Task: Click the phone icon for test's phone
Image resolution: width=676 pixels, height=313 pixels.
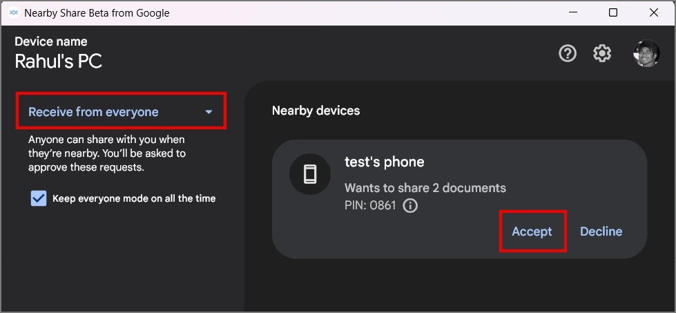Action: (309, 174)
